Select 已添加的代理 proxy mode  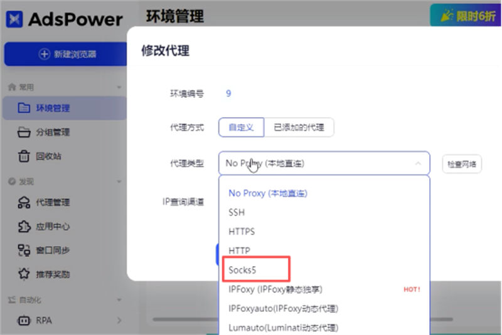coord(299,127)
